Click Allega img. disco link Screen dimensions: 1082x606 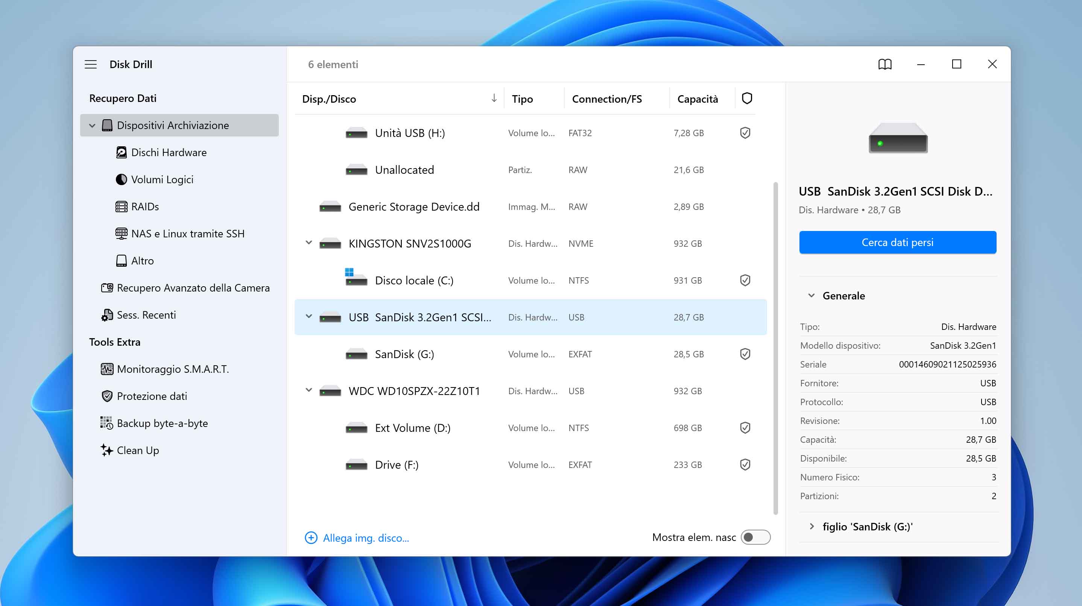(366, 538)
